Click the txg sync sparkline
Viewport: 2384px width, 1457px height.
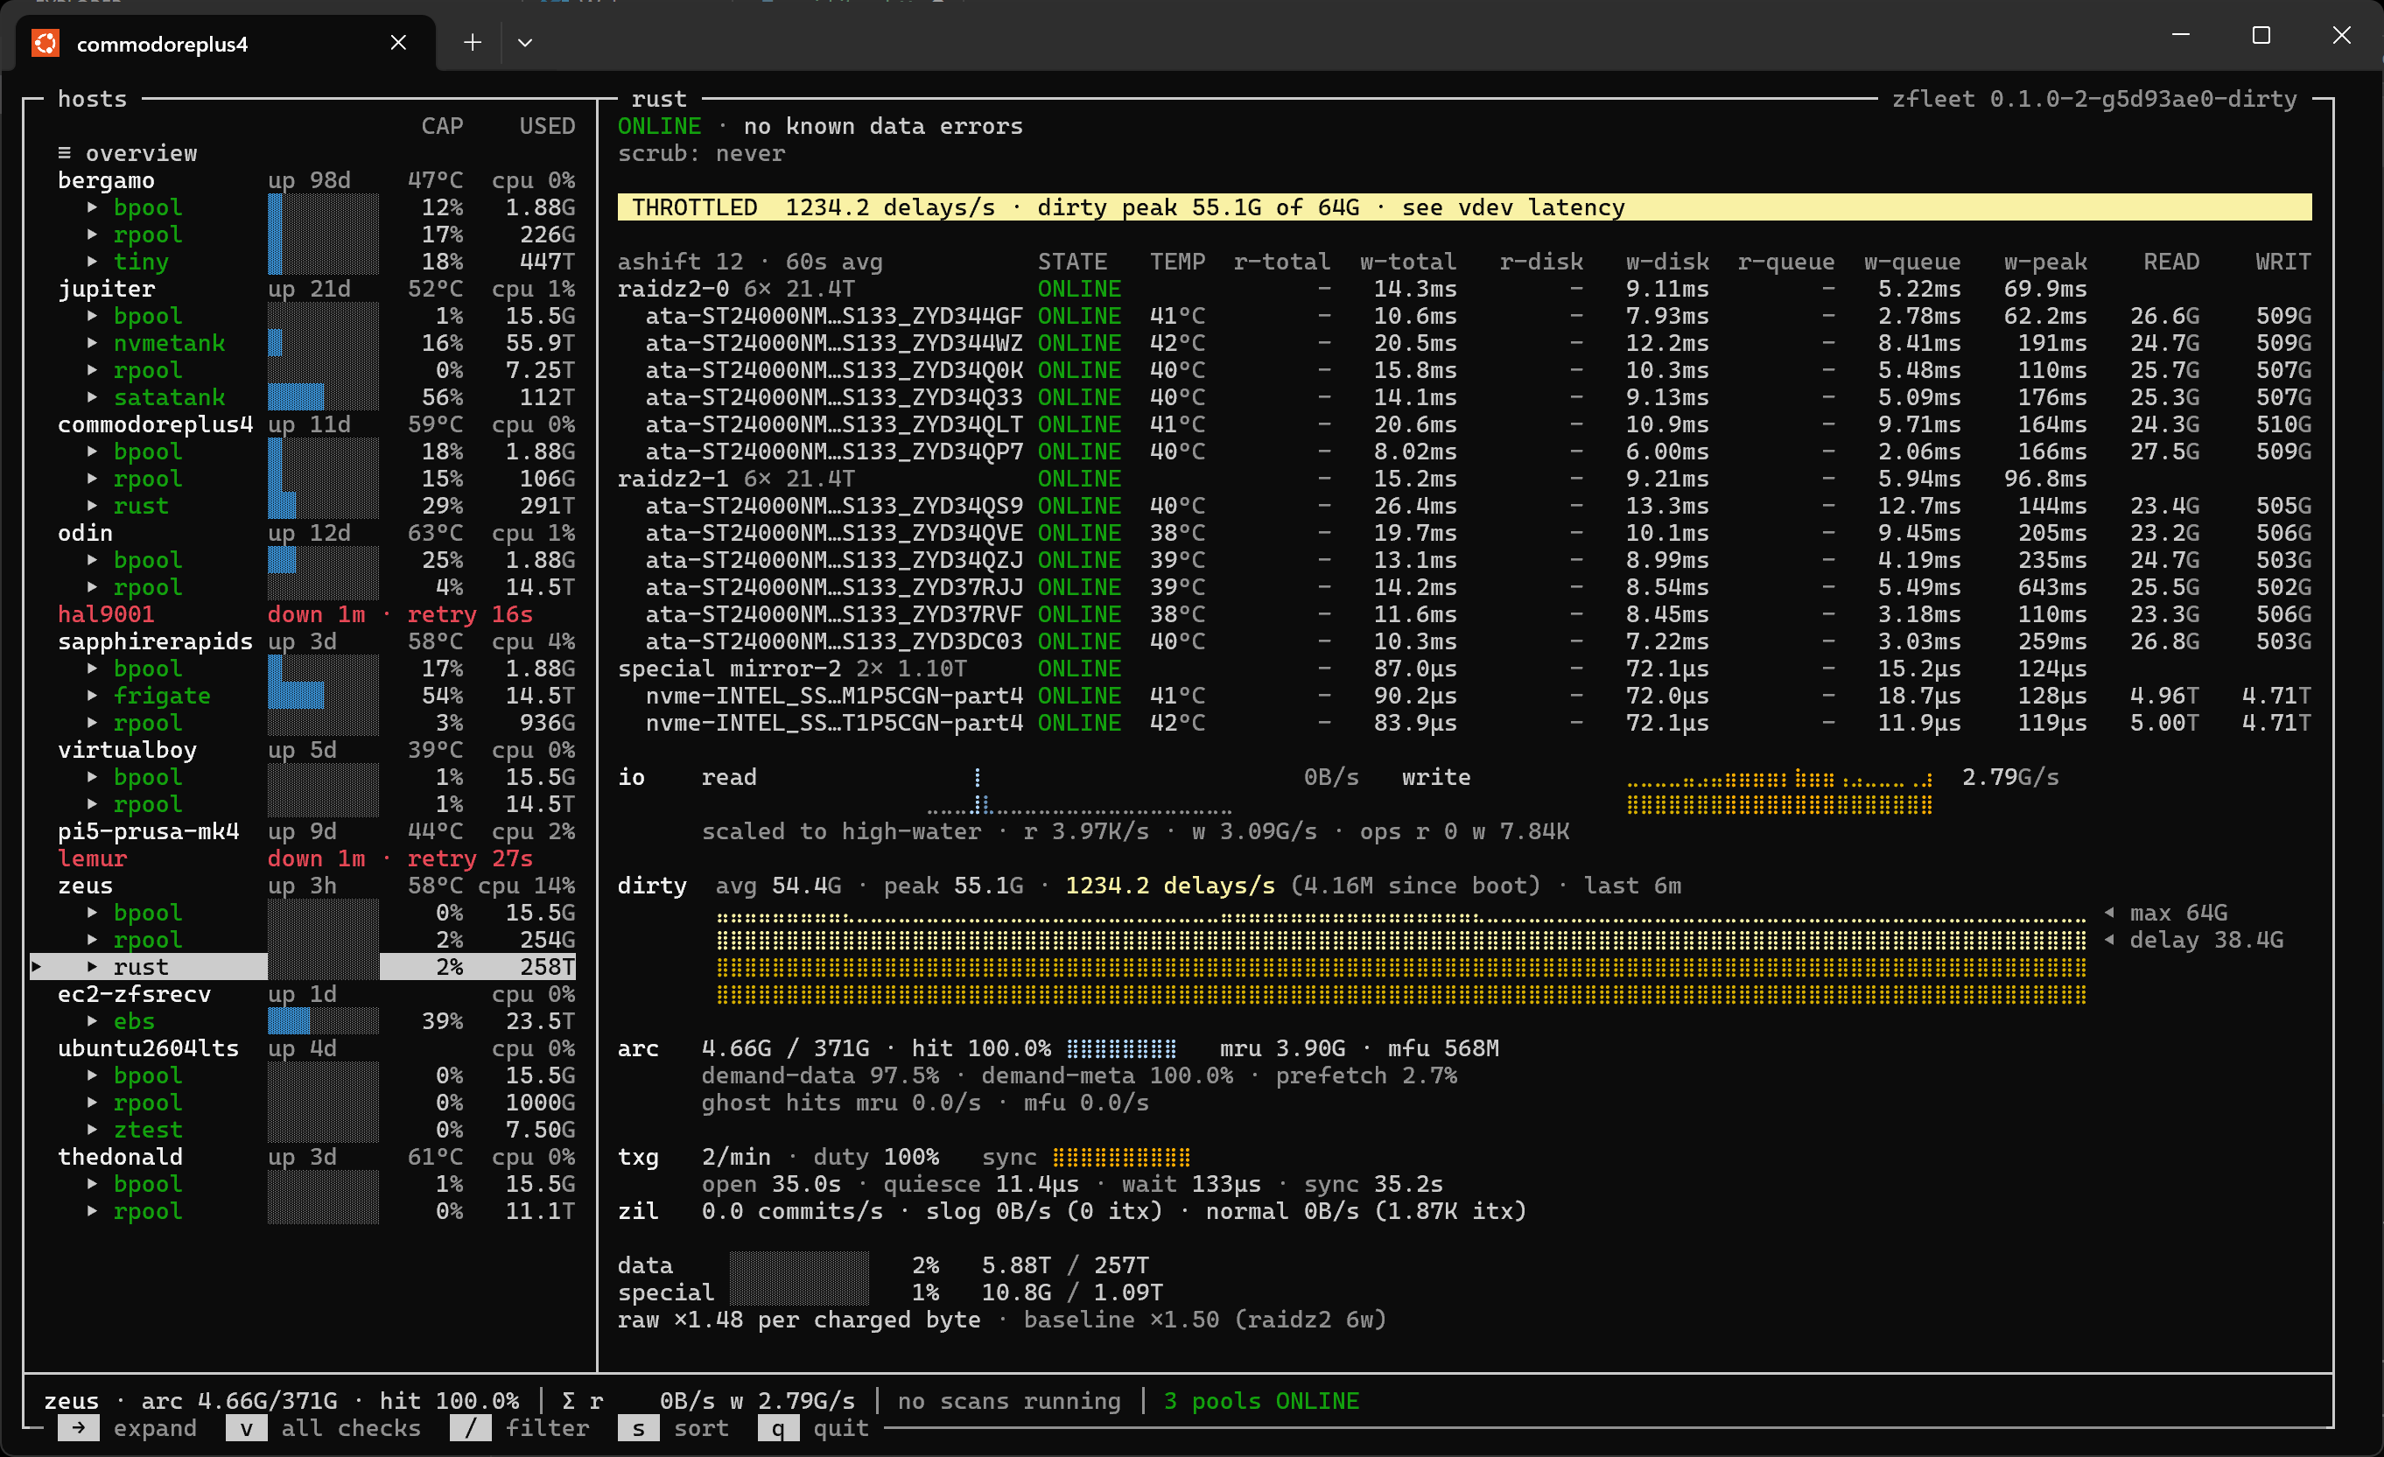click(1121, 1156)
